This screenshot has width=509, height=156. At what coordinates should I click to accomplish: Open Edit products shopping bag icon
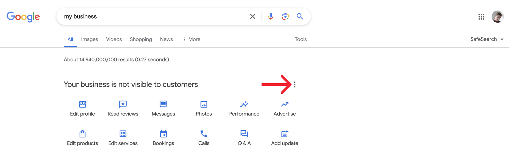(x=82, y=134)
